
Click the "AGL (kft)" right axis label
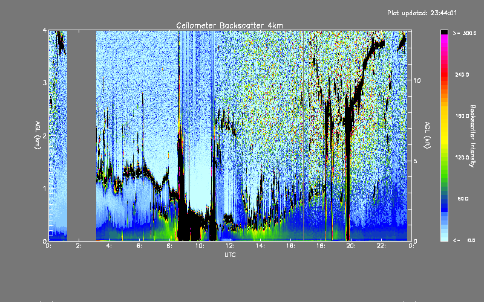pos(428,135)
